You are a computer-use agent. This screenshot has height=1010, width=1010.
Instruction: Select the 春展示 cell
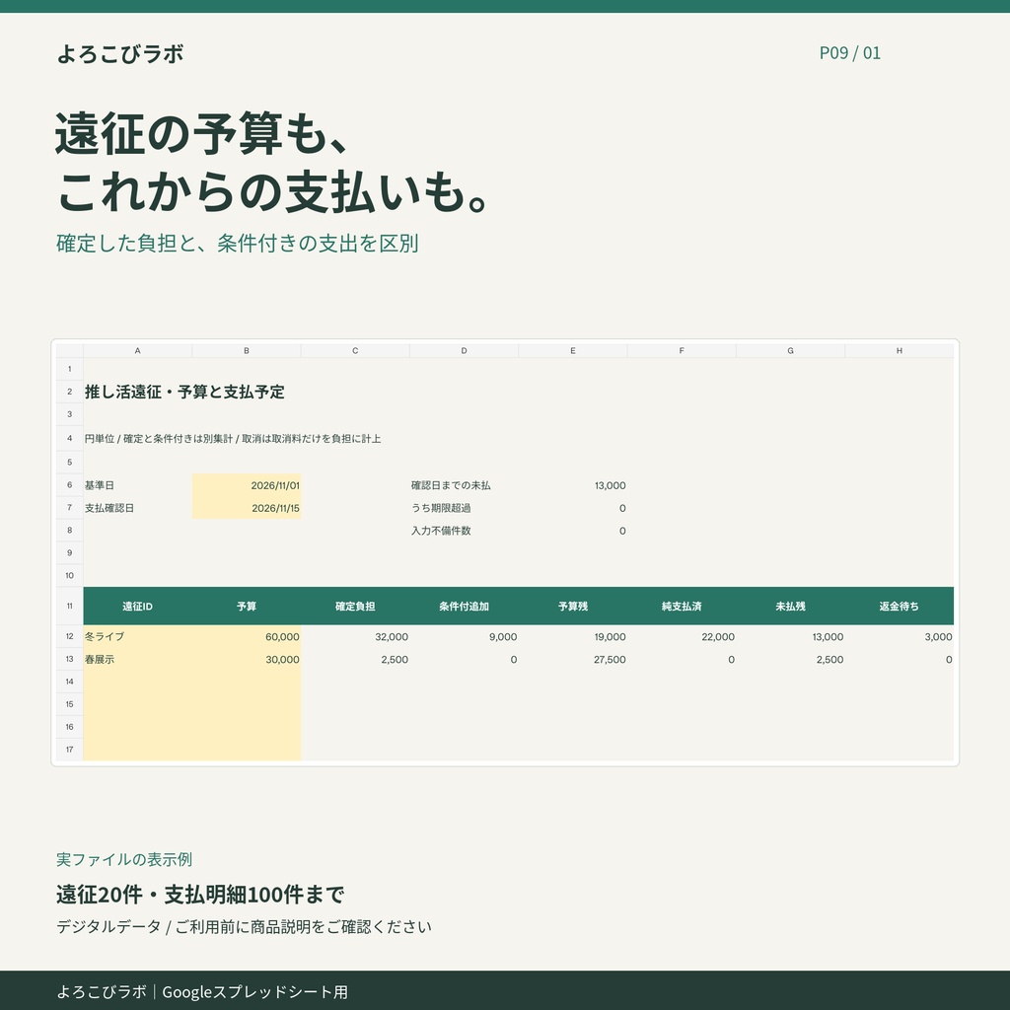(x=137, y=659)
